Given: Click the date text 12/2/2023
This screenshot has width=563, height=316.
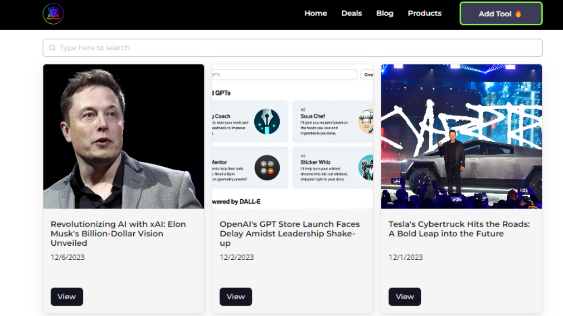Looking at the screenshot, I should click(x=237, y=257).
